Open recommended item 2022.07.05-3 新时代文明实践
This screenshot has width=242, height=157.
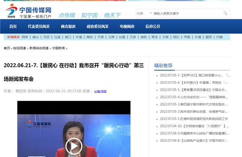click(194, 105)
